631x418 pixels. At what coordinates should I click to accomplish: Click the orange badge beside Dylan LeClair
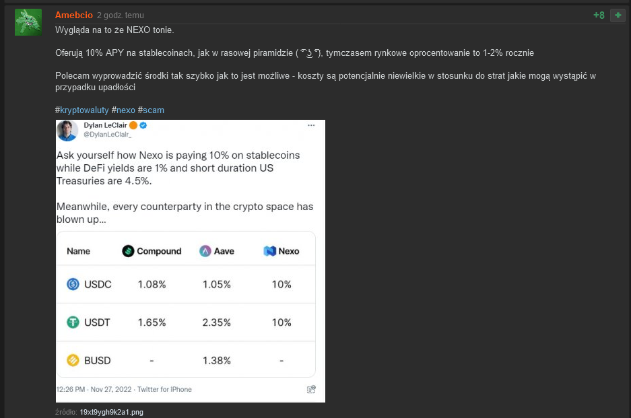pos(133,125)
